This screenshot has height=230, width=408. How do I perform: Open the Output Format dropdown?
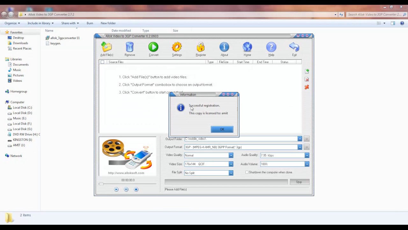pyautogui.click(x=300, y=147)
